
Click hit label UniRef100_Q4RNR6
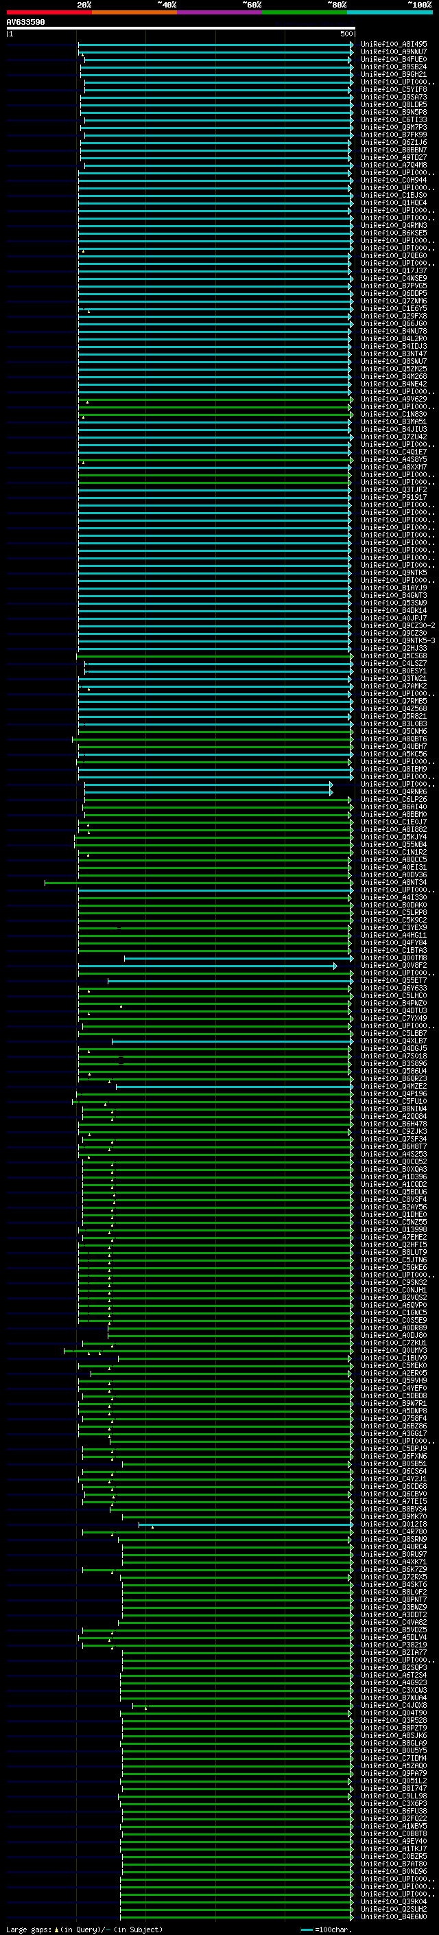coord(394,791)
